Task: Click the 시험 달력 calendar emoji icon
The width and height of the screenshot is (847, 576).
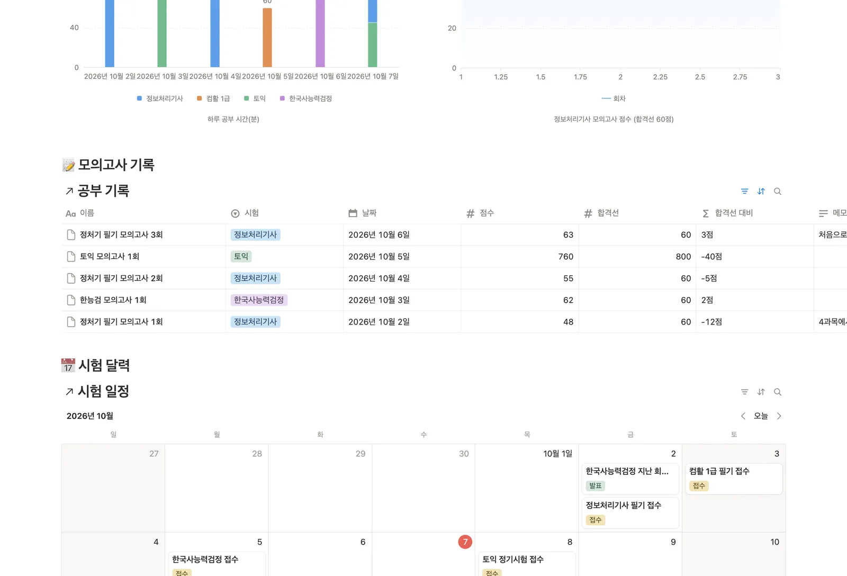Action: [68, 365]
